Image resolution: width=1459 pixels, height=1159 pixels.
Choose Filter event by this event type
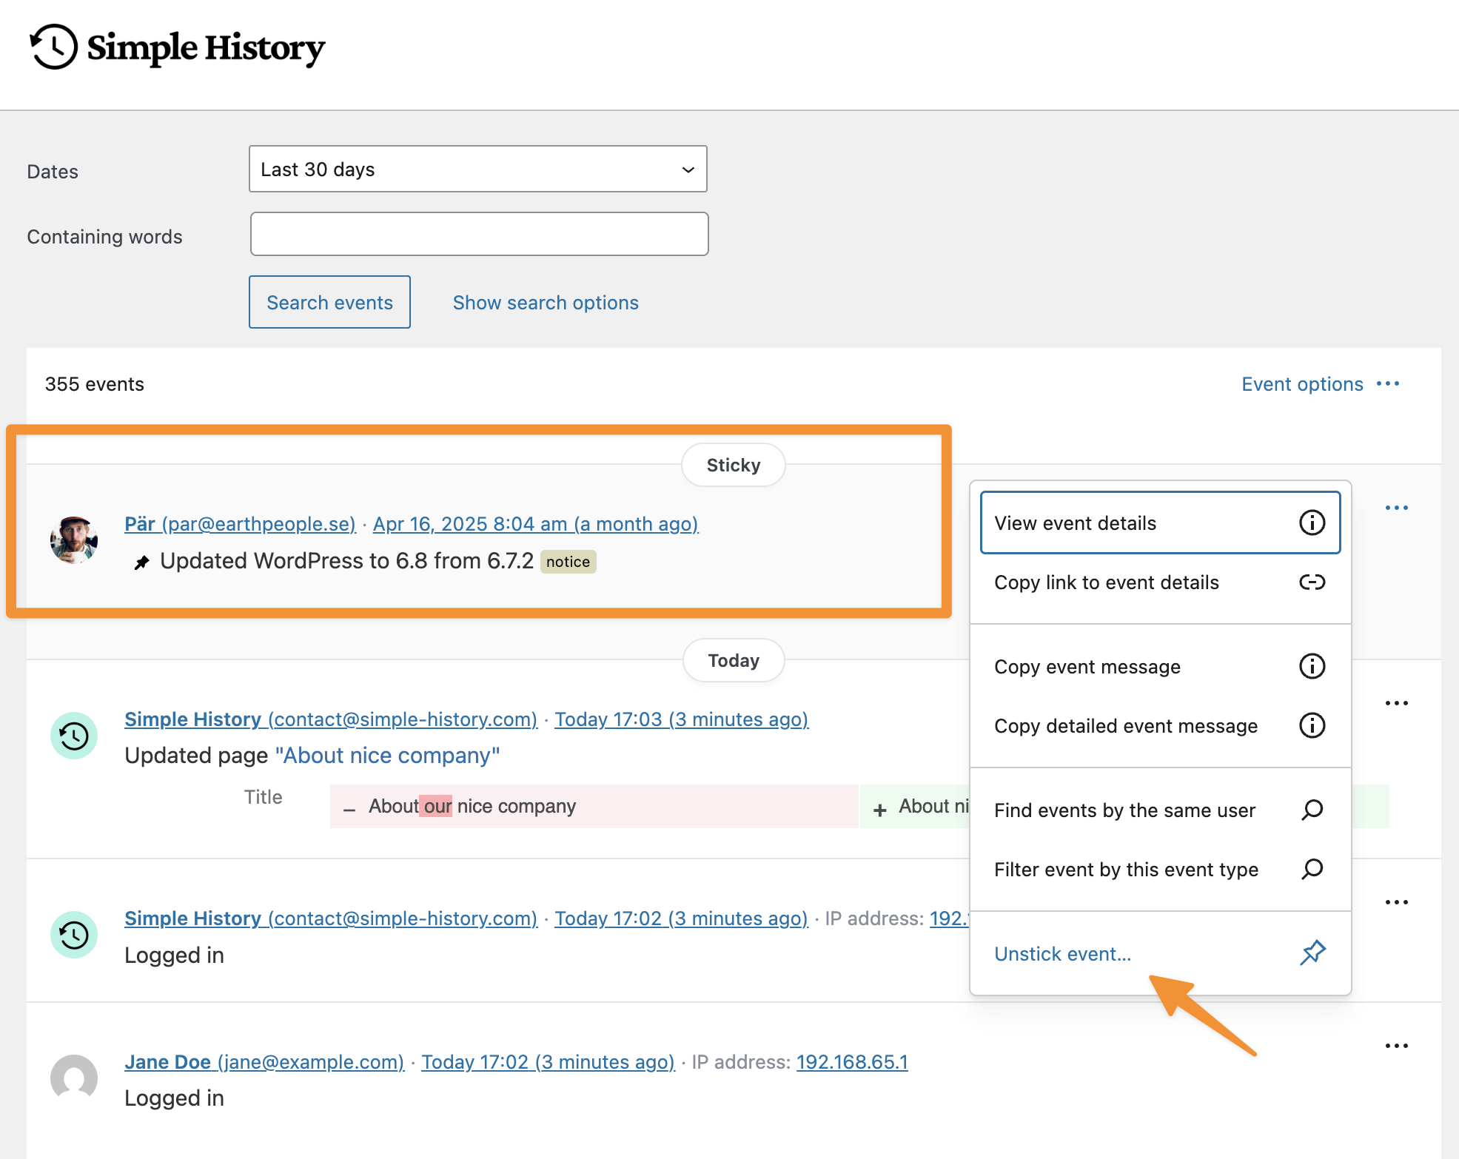click(1125, 870)
